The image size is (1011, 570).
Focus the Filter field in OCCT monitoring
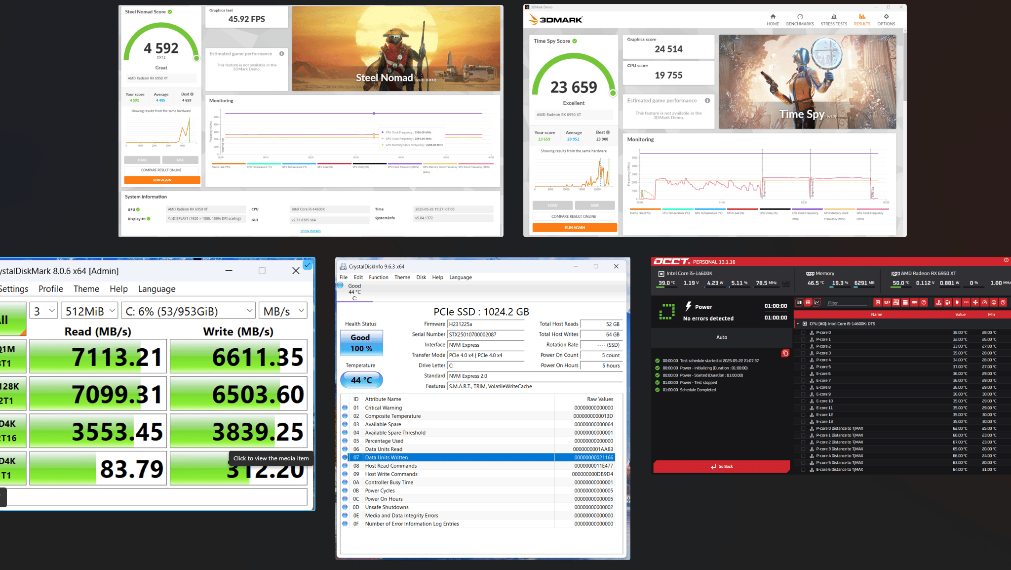(847, 303)
